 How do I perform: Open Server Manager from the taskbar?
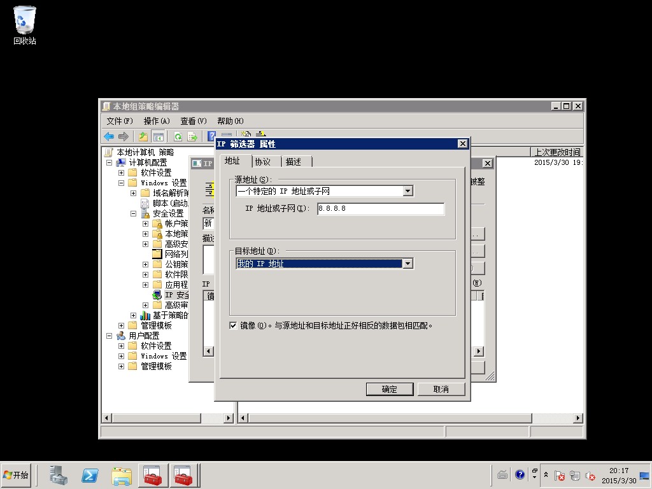coord(58,475)
